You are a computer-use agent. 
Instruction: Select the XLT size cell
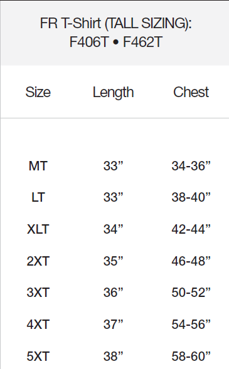(x=38, y=229)
